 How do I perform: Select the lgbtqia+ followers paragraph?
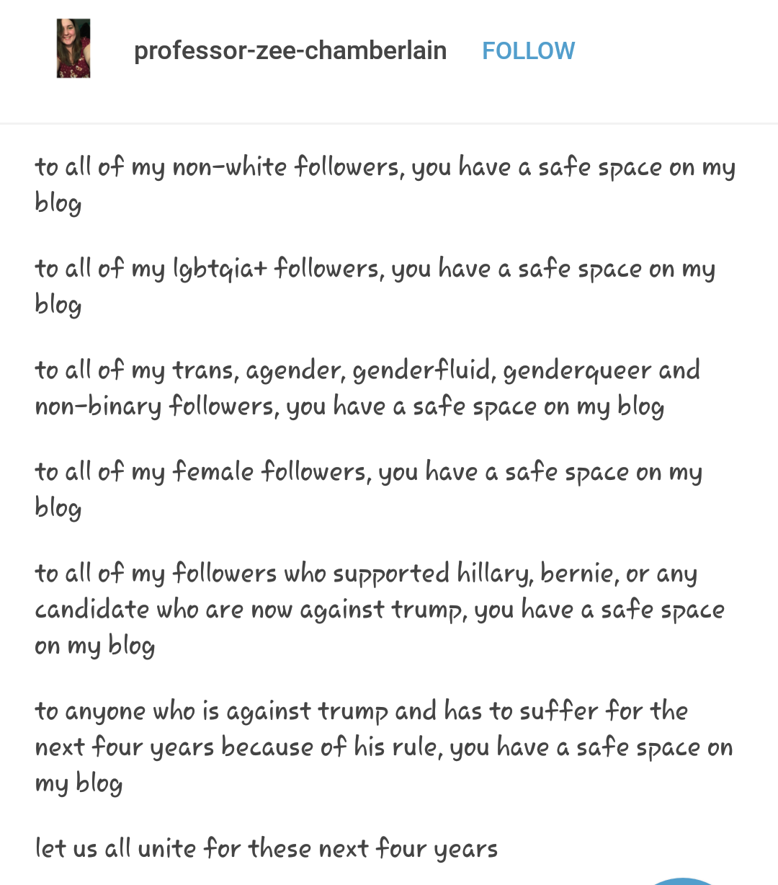click(375, 286)
